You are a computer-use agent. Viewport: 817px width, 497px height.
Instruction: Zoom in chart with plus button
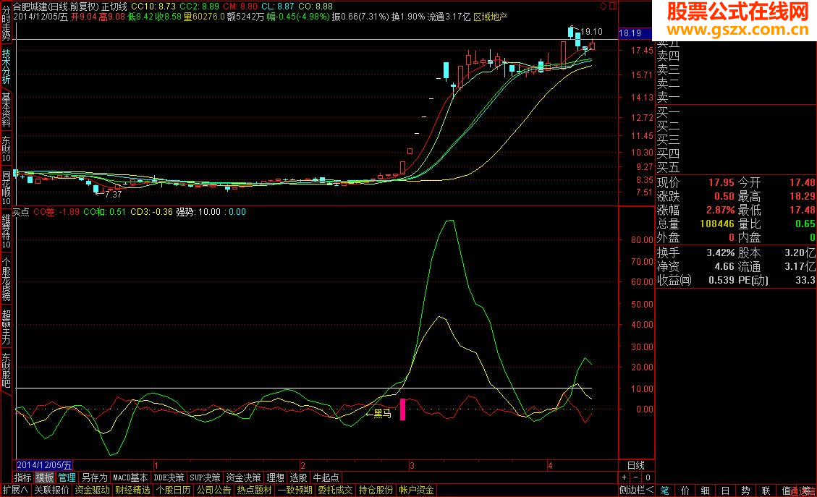point(625,477)
